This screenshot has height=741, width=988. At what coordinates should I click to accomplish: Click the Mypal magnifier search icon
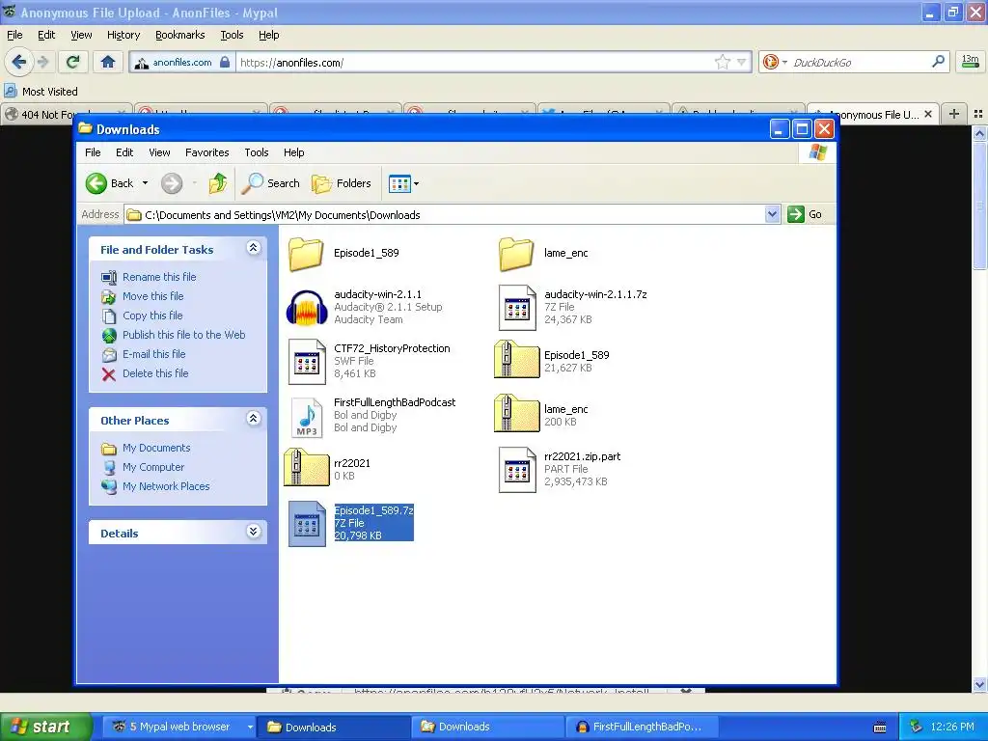938,62
